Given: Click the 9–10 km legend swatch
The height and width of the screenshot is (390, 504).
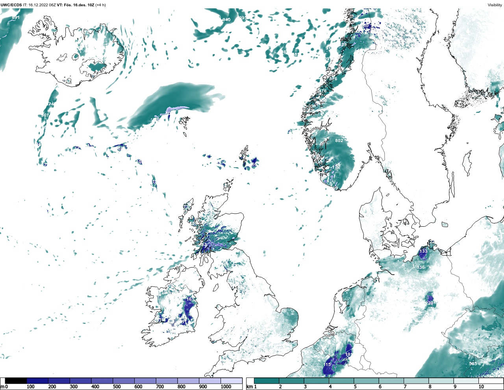Looking at the screenshot, I should 467,381.
